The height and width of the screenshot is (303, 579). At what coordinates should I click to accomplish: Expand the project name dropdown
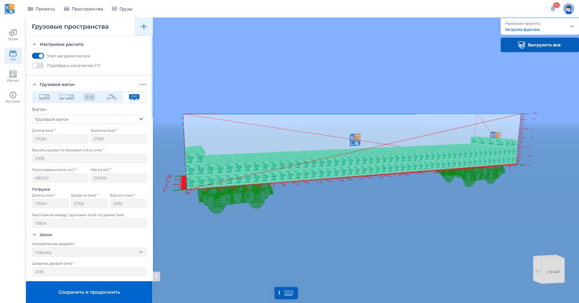(572, 26)
